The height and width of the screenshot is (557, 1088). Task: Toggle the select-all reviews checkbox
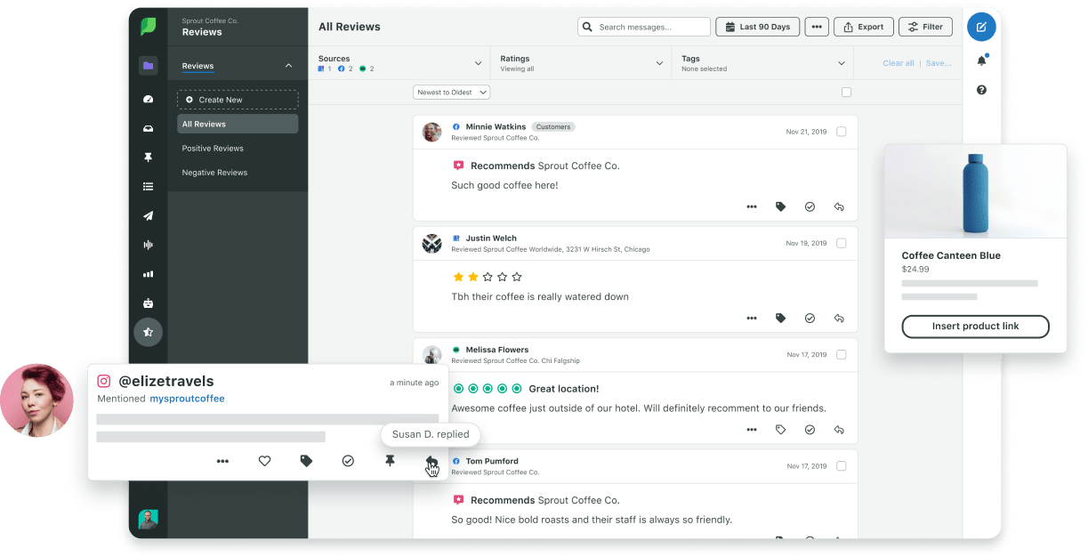[846, 92]
